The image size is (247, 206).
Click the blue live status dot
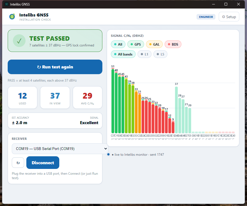(x=108, y=154)
